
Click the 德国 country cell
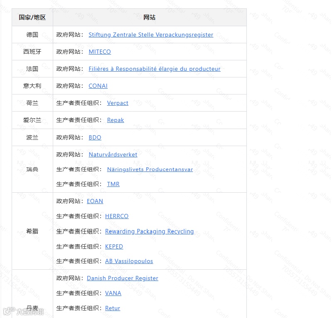click(x=32, y=35)
